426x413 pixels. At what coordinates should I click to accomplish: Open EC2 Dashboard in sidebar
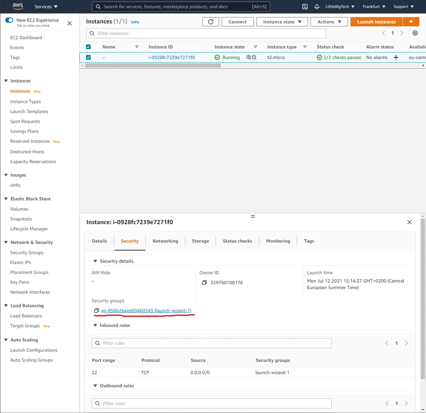coord(26,38)
